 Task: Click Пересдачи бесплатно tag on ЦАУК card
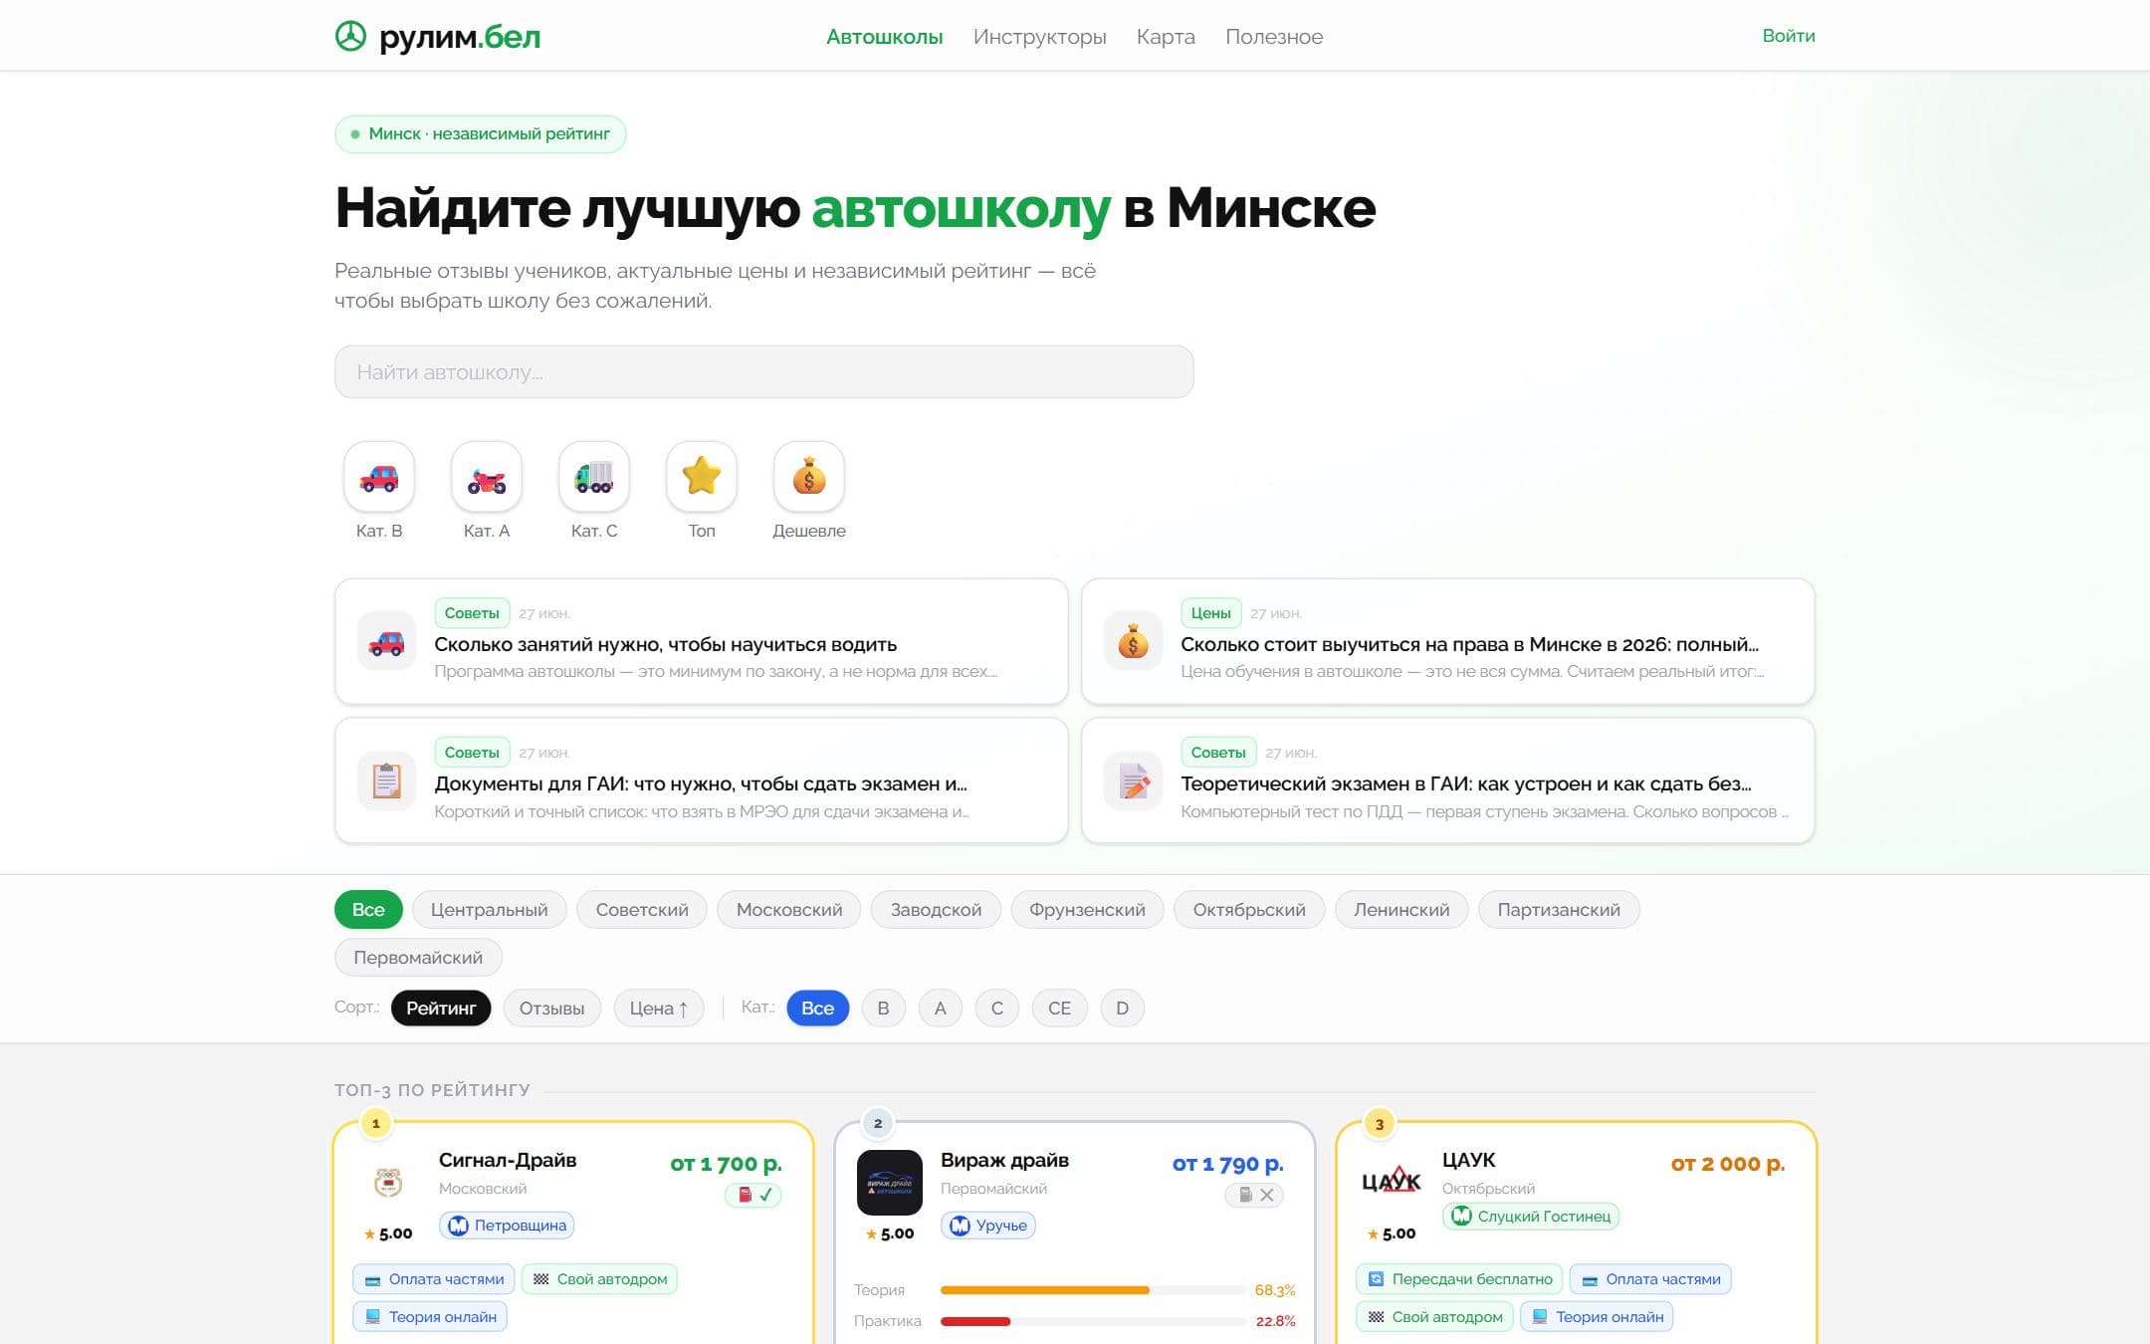1459,1279
